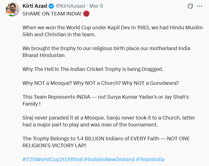209x166 pixels.
Task: Click the 'Siraj never paraded it' line
Action: [109, 118]
